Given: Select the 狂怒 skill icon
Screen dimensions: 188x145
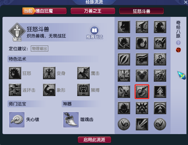Looking at the screenshot, I should (x=15, y=73).
